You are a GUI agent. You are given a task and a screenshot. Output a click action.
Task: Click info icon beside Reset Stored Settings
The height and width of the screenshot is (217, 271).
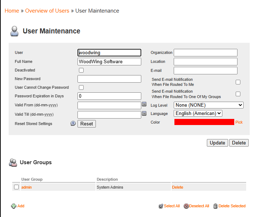(x=73, y=123)
